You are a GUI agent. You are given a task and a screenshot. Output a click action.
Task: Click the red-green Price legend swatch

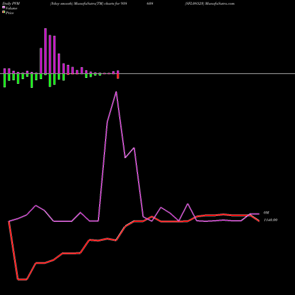[4, 12]
